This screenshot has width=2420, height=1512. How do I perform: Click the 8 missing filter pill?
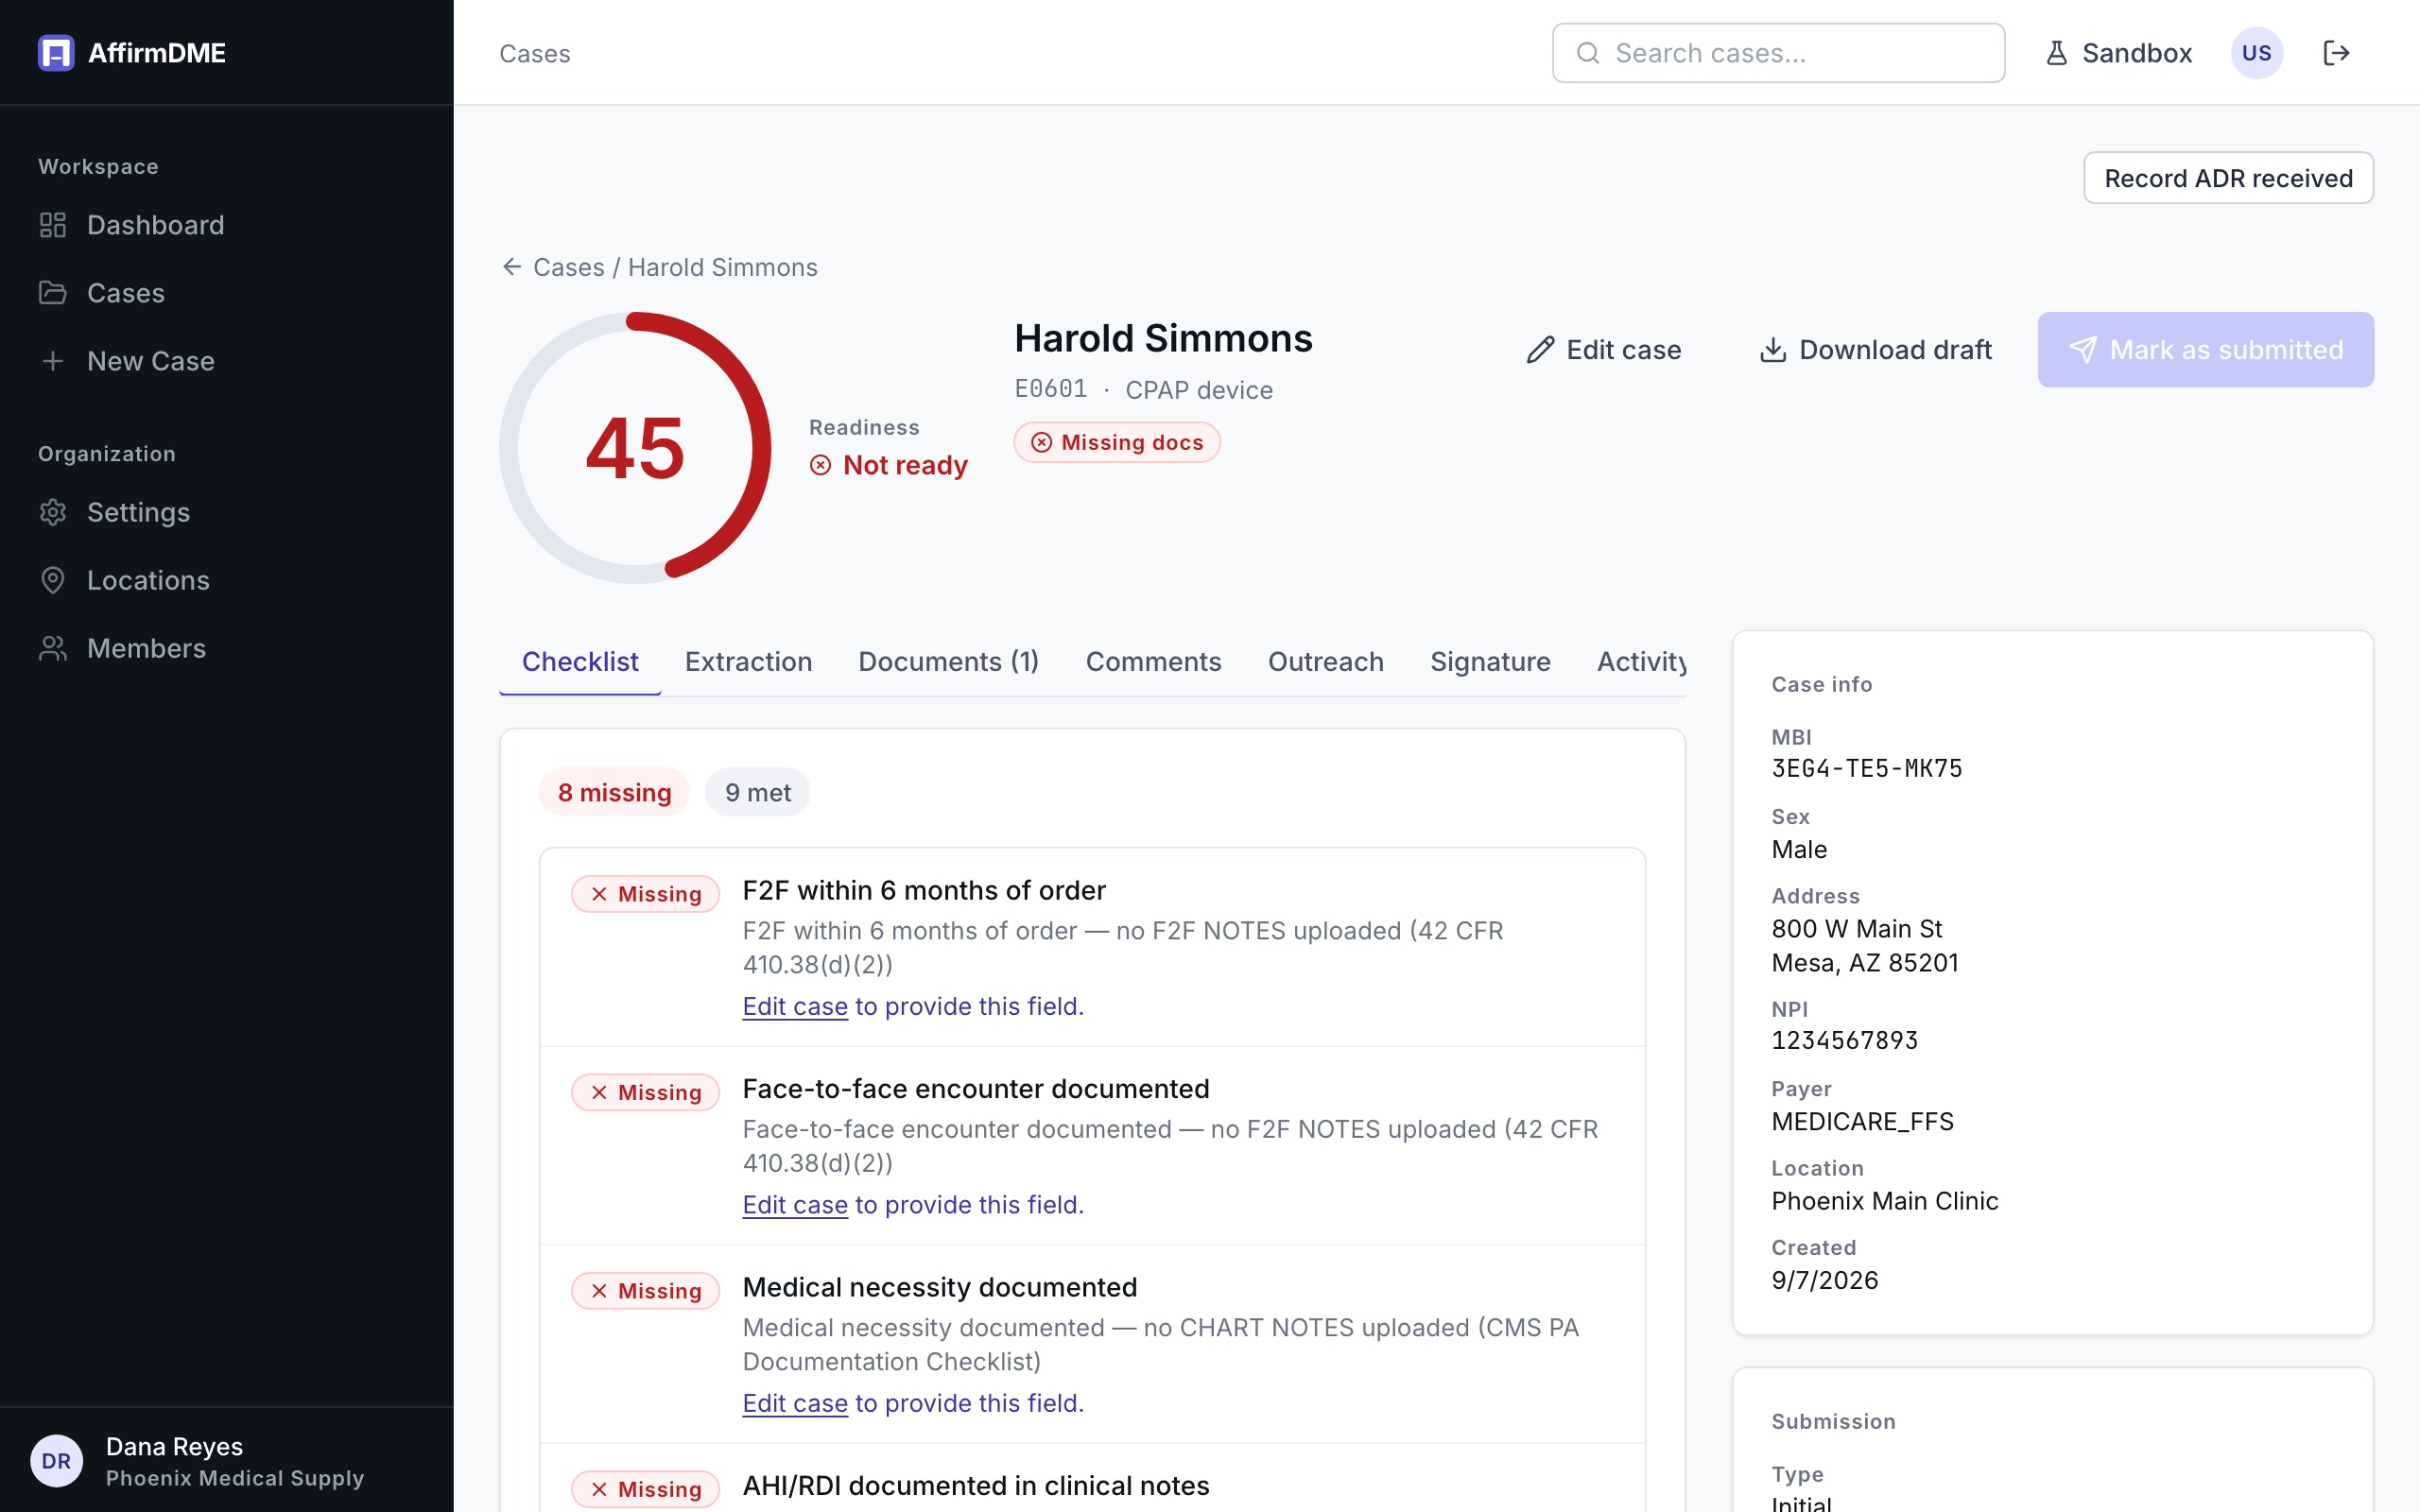tap(614, 793)
